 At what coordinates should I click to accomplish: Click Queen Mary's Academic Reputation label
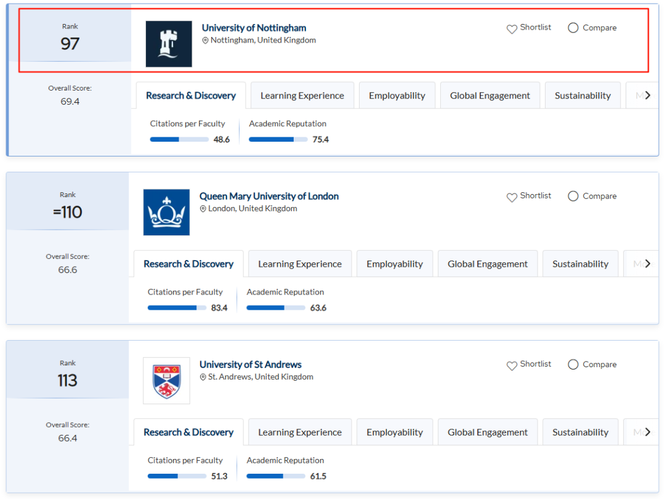(x=286, y=292)
